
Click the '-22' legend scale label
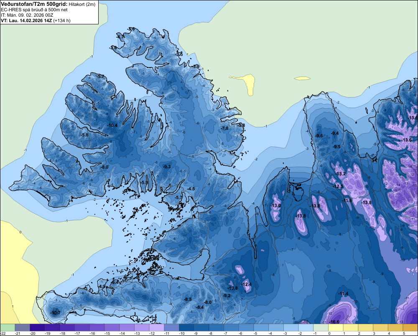click(x=3, y=333)
